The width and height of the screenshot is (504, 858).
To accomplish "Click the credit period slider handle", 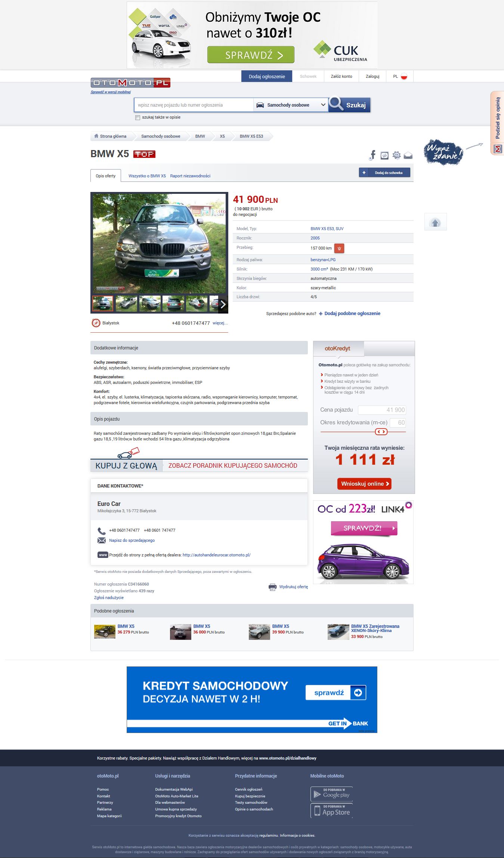I will 381,432.
